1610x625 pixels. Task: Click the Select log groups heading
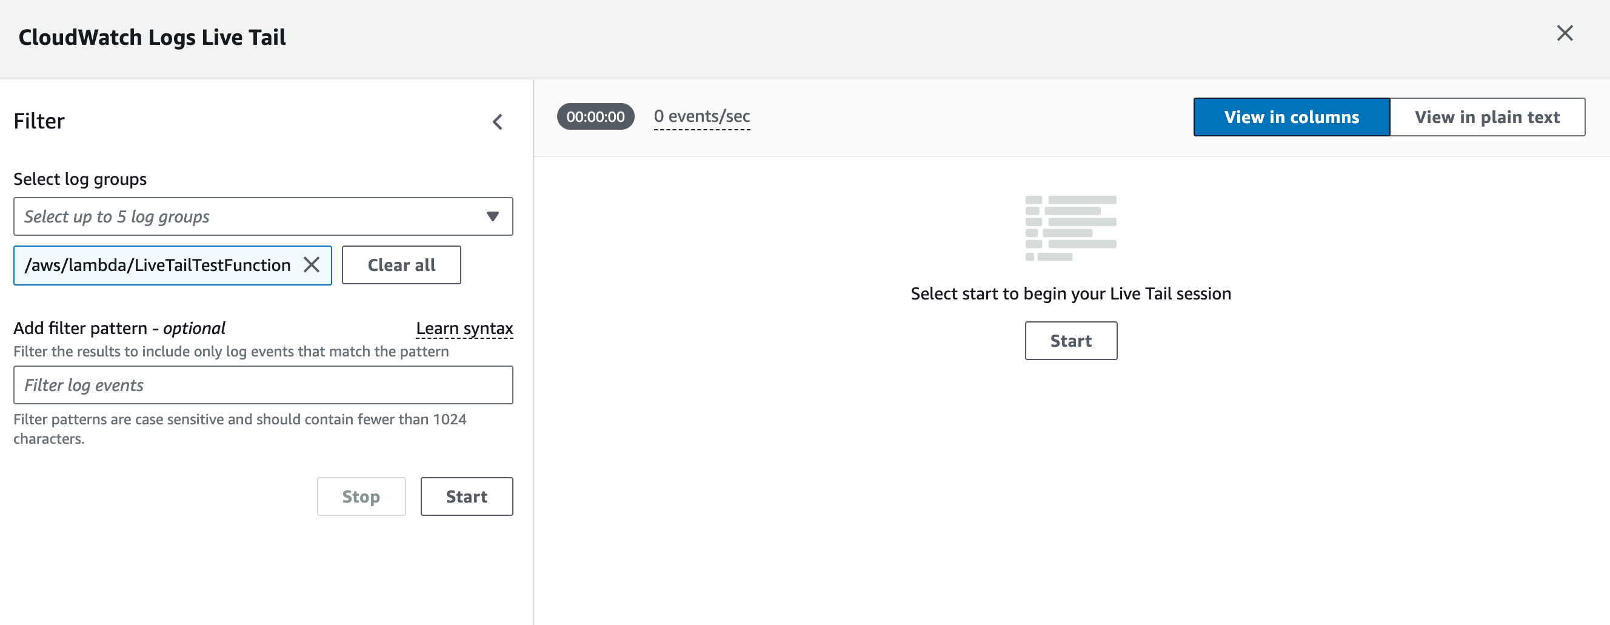point(80,179)
